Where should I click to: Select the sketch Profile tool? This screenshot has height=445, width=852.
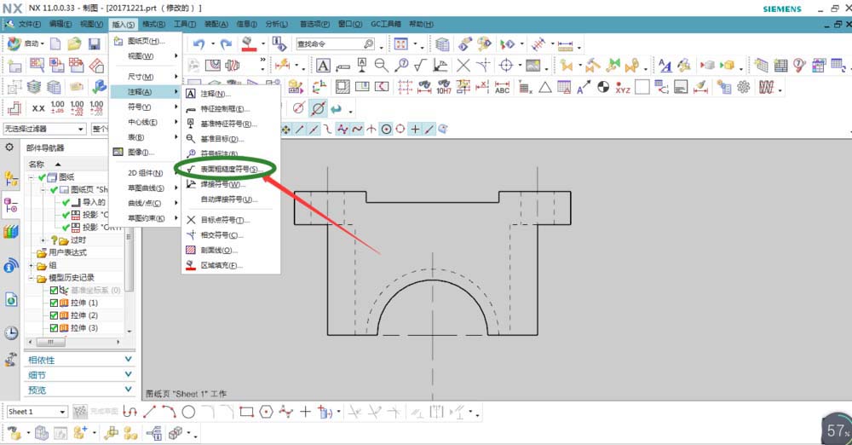tap(130, 412)
